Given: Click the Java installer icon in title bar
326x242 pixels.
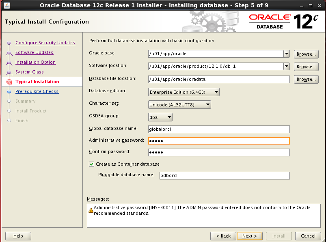Looking at the screenshot, I should click(7, 6).
